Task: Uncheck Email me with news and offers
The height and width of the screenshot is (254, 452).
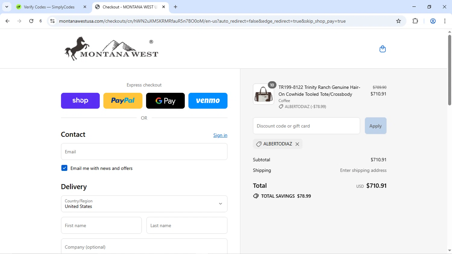Action: pyautogui.click(x=64, y=168)
